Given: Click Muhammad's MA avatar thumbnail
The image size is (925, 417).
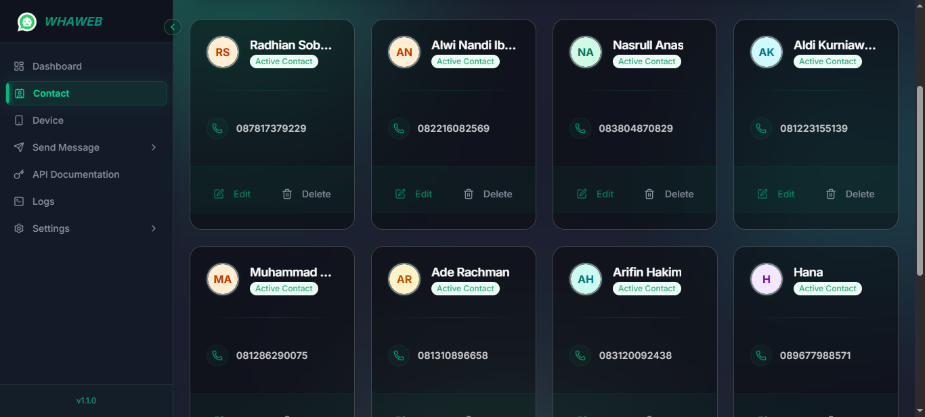Looking at the screenshot, I should [222, 278].
